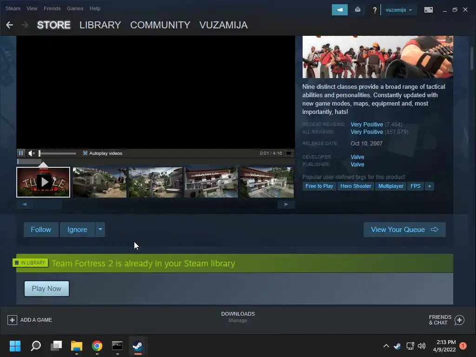The image size is (476, 357).
Task: Enter fullscreen video mode
Action: [x=289, y=153]
